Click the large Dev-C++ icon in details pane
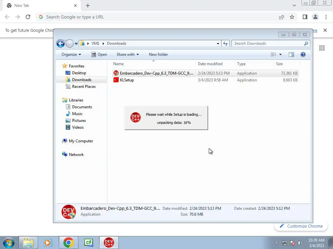Viewport: 333px width, 249px height. coord(69,212)
